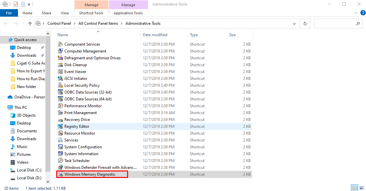This screenshot has width=366, height=191.
Task: Select Registry Editor icon
Action: point(60,126)
